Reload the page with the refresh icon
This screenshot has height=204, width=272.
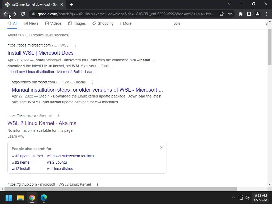tap(23, 14)
